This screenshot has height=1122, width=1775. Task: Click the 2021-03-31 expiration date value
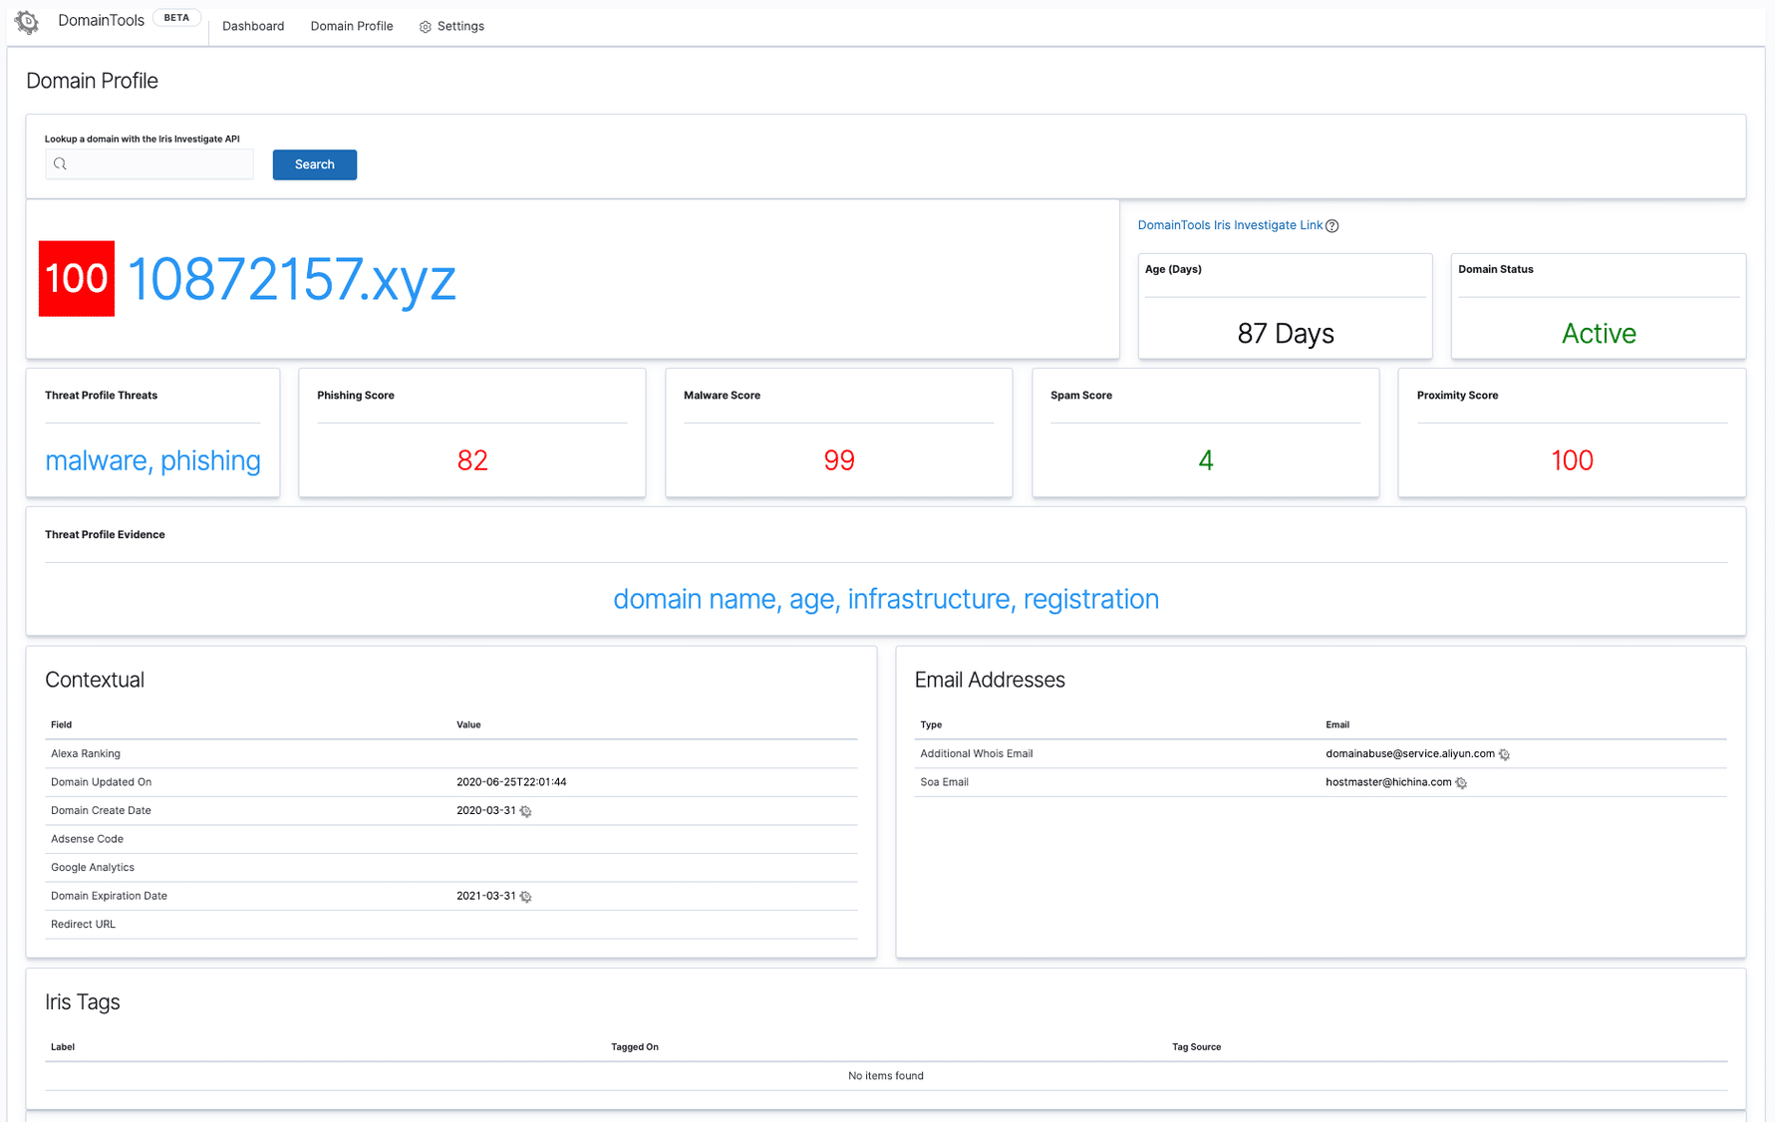click(485, 896)
